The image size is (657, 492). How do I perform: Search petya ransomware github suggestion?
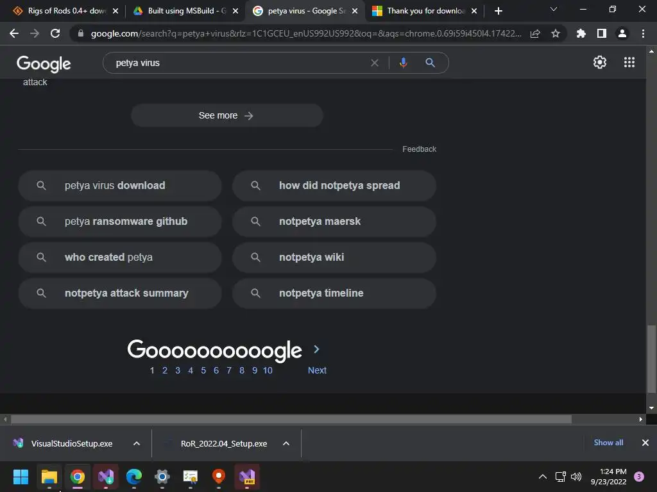tap(120, 221)
